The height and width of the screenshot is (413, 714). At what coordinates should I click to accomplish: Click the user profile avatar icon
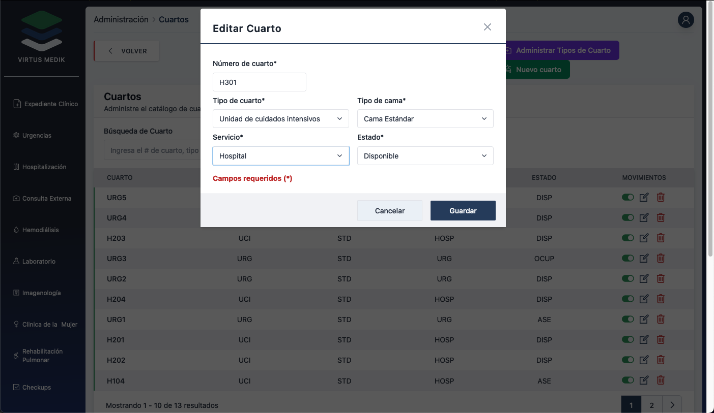point(686,20)
